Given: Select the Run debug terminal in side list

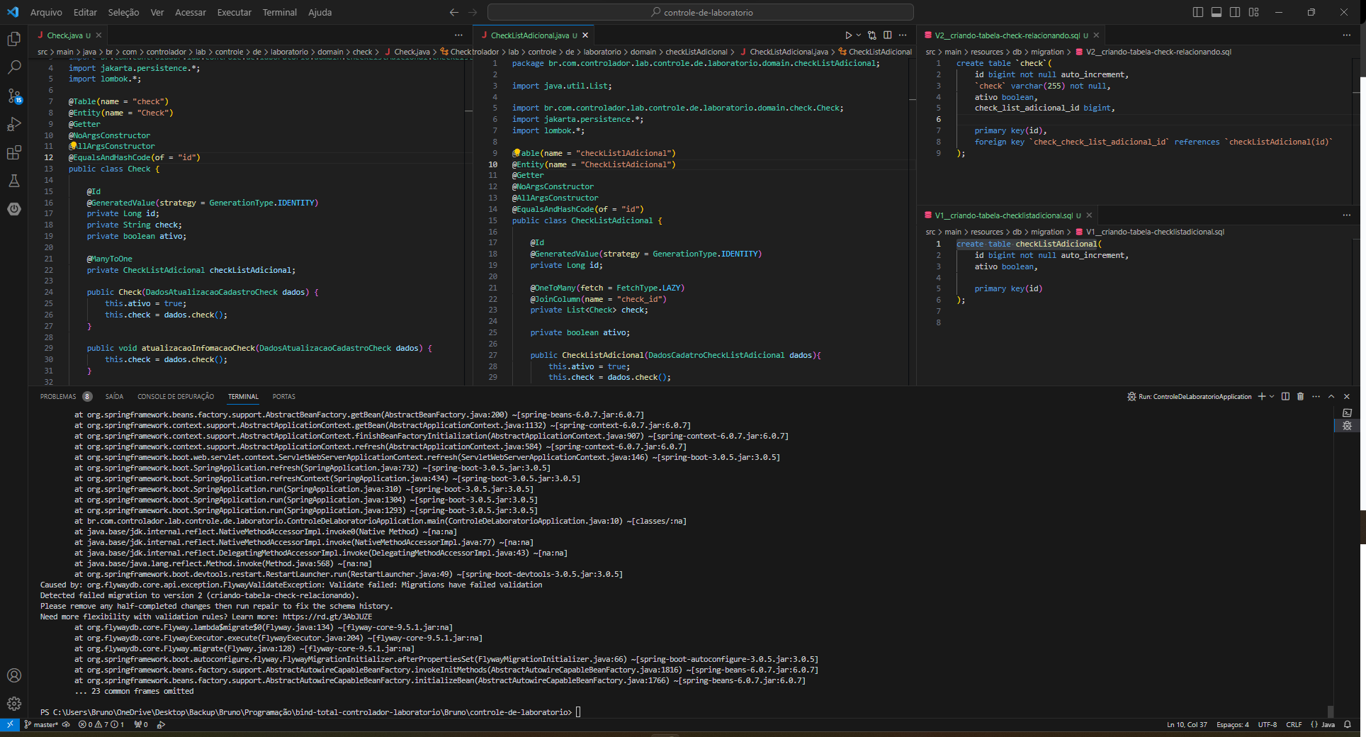Looking at the screenshot, I should coord(1347,426).
